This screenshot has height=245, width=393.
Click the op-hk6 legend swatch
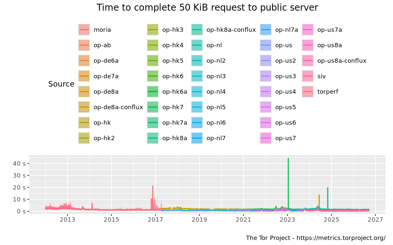(x=153, y=76)
